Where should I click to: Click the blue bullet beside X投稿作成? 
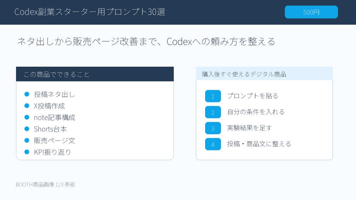tap(27, 106)
